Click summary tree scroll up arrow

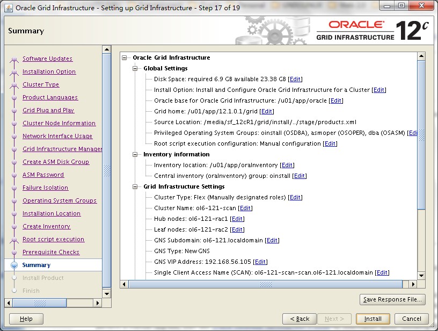[421, 56]
